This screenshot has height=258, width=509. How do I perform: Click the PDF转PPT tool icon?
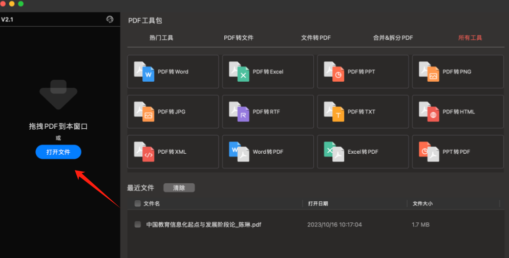click(334, 72)
